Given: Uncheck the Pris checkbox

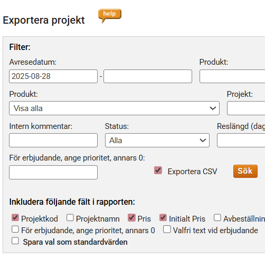Looking at the screenshot, I should tap(131, 217).
